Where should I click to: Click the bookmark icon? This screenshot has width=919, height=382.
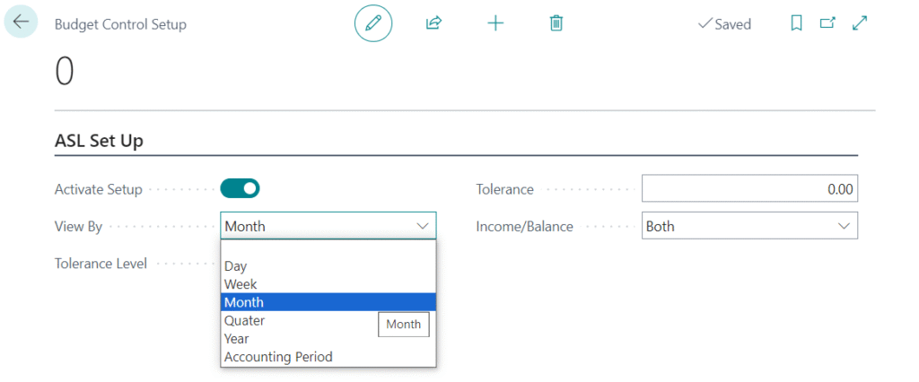[796, 24]
